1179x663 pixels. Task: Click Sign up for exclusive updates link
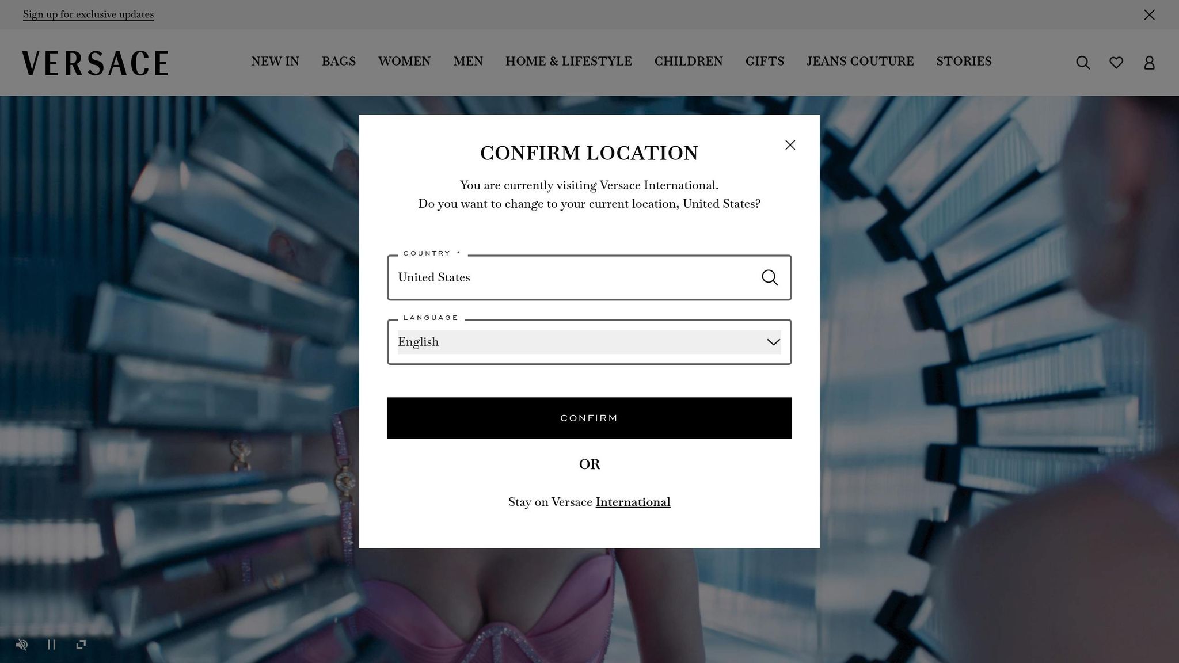[88, 14]
